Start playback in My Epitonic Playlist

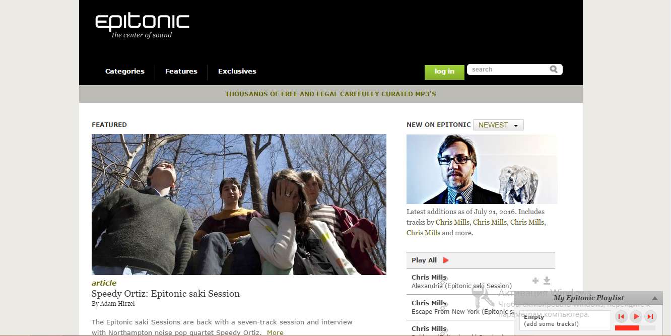(x=636, y=317)
